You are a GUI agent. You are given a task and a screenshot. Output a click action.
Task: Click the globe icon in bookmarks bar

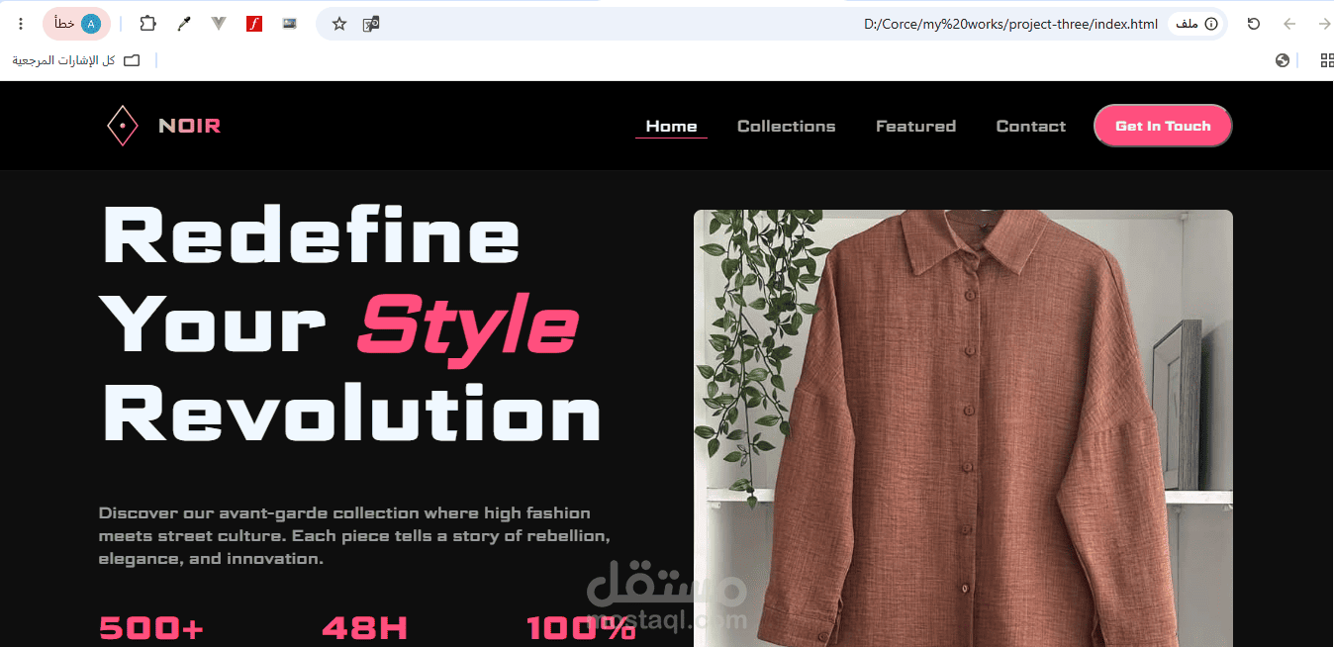tap(1284, 60)
